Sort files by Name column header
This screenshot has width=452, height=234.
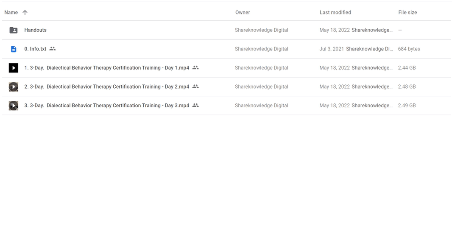click(11, 13)
